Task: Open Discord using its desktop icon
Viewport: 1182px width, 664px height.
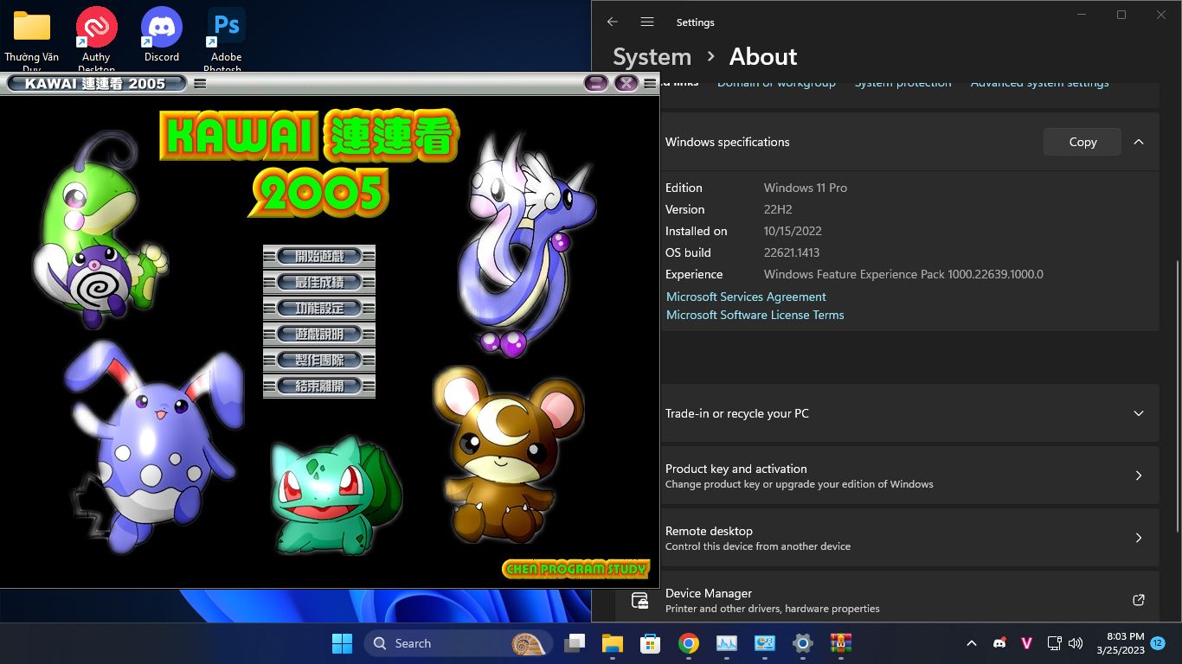Action: (160, 26)
